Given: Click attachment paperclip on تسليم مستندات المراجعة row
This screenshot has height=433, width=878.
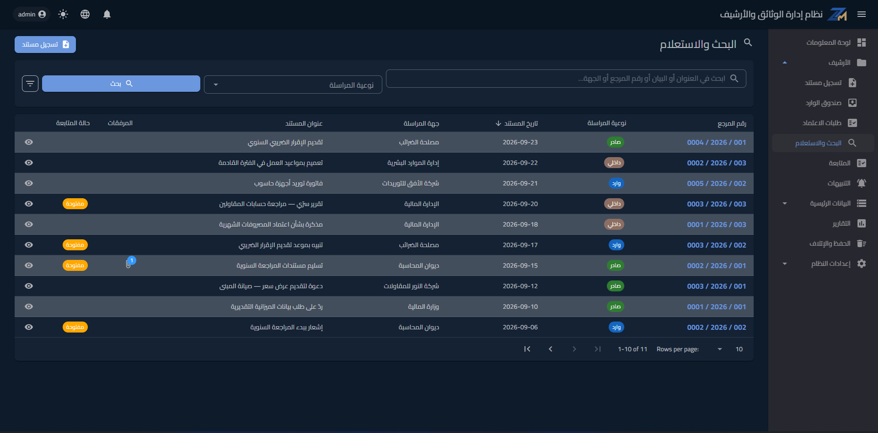Looking at the screenshot, I should pyautogui.click(x=128, y=264).
